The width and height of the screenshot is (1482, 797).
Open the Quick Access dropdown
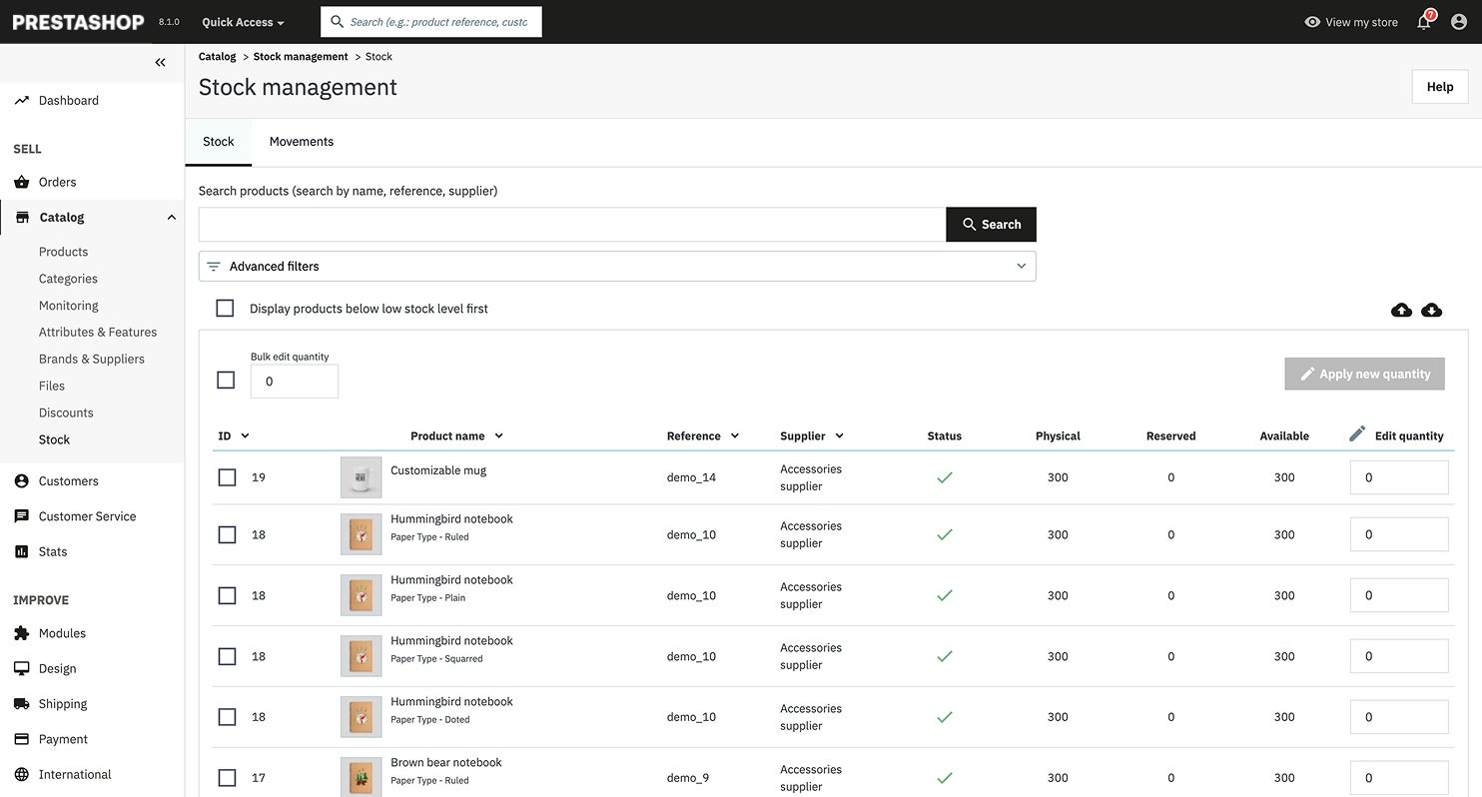243,22
